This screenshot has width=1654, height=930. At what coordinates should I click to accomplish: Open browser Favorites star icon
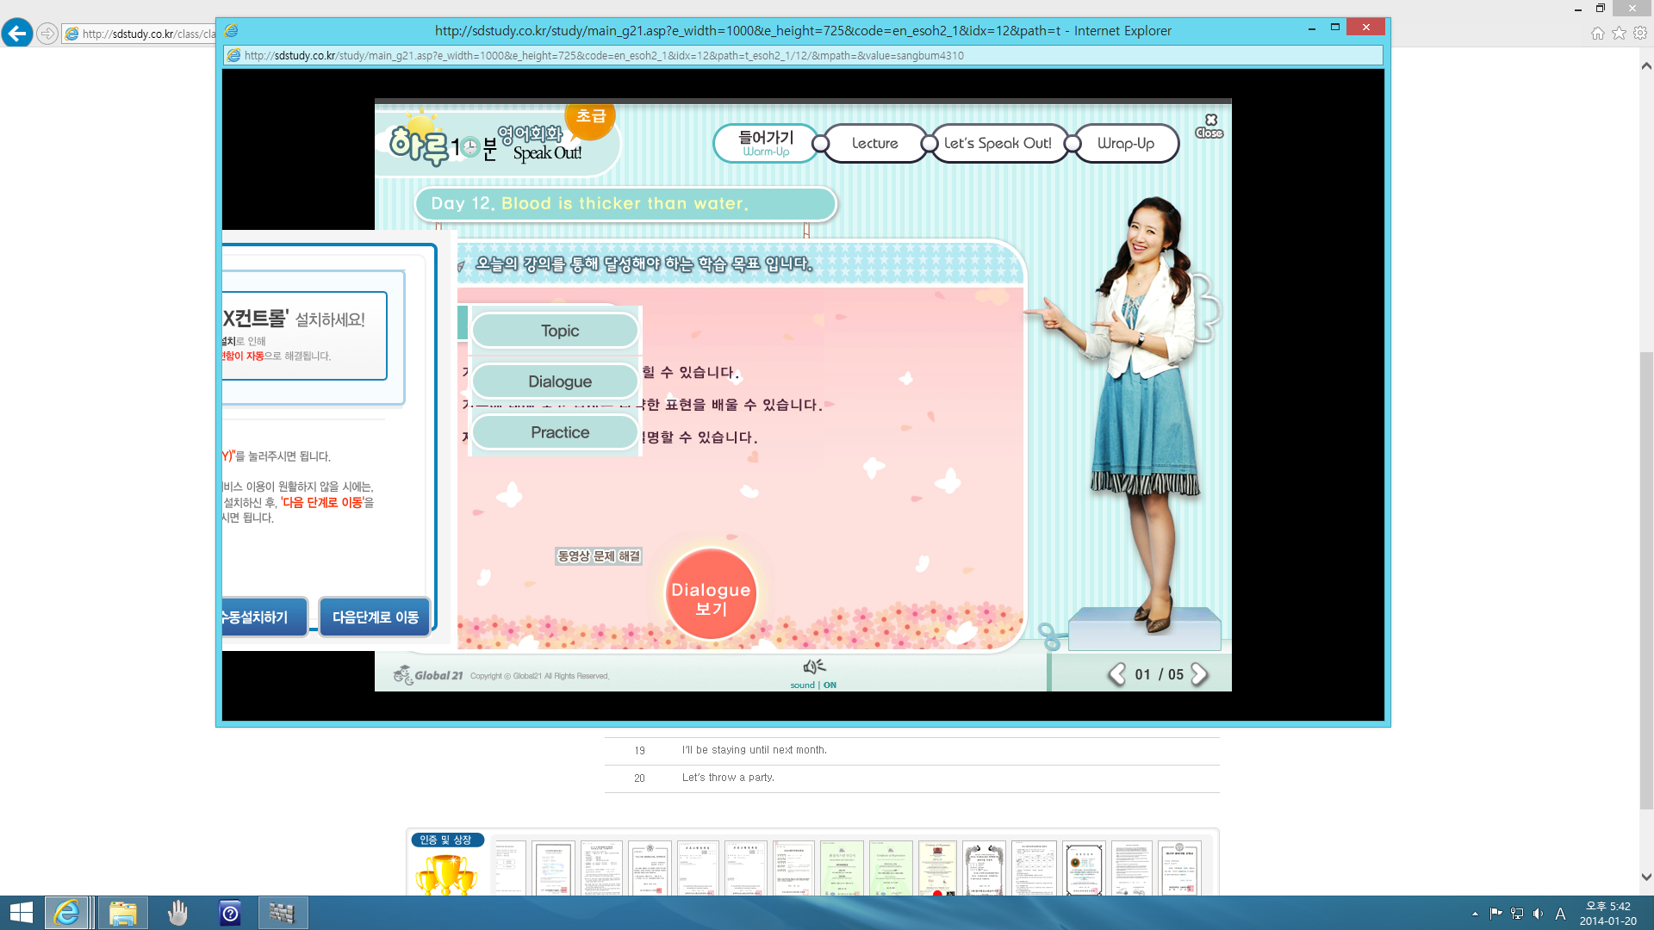click(x=1619, y=34)
